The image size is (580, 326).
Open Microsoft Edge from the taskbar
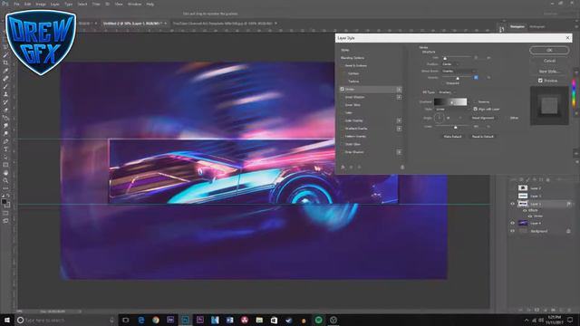pyautogui.click(x=141, y=320)
